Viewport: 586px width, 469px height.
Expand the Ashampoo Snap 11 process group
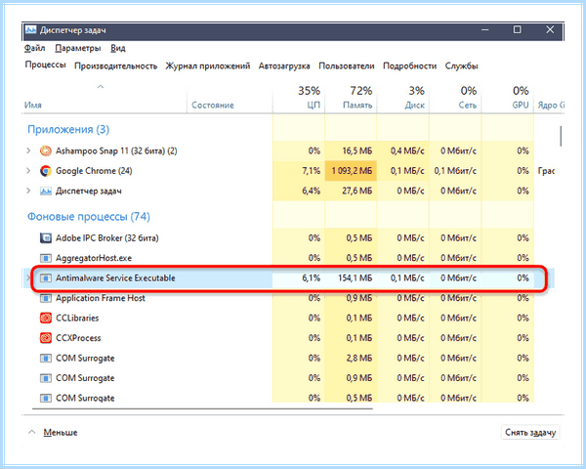pos(28,150)
